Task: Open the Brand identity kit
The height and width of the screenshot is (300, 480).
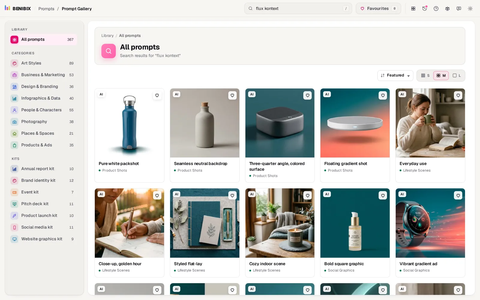Action: click(x=43, y=181)
